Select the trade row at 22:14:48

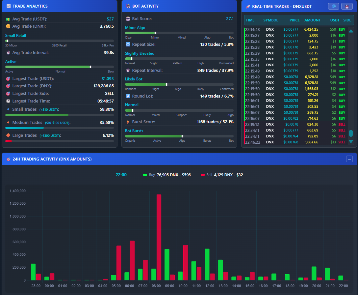click(x=296, y=30)
